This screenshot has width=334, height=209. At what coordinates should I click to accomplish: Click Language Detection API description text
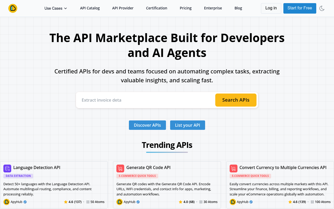47,189
